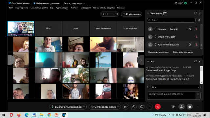Screen dimensions: 210x118
Task: Click Выключить микрофон button
Action: 66,107
